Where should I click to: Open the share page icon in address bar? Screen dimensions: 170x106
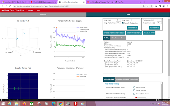coord(148,6)
